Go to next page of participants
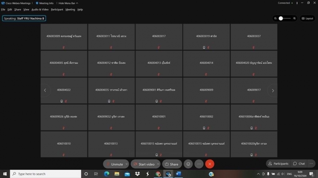Viewport: 318px width, 178px height. (x=273, y=90)
